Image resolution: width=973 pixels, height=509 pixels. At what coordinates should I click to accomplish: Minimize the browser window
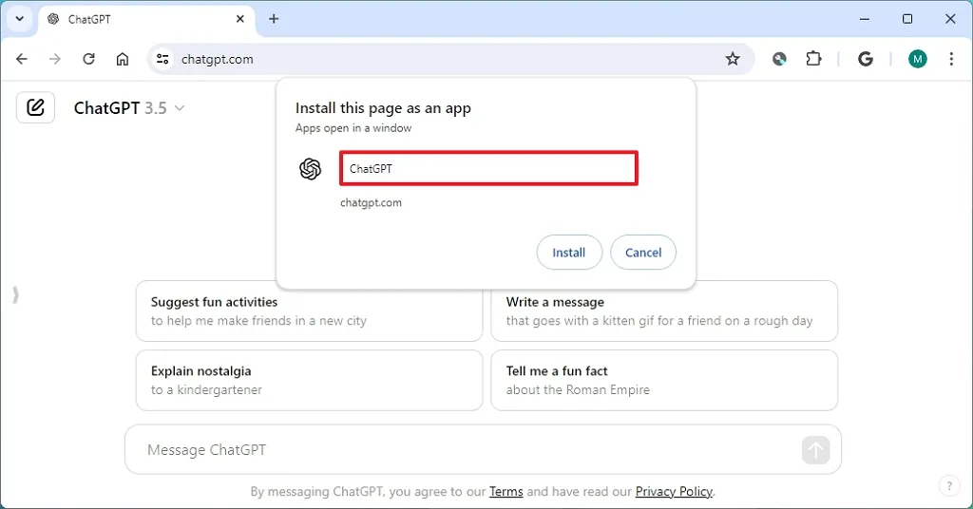click(865, 19)
